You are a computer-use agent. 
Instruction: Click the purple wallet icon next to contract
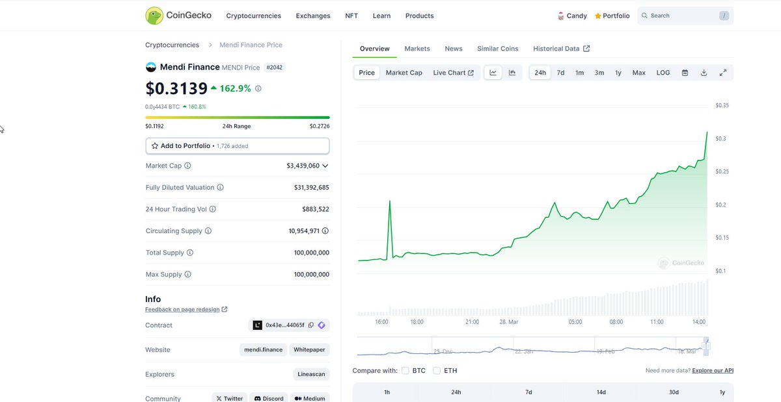(x=322, y=325)
